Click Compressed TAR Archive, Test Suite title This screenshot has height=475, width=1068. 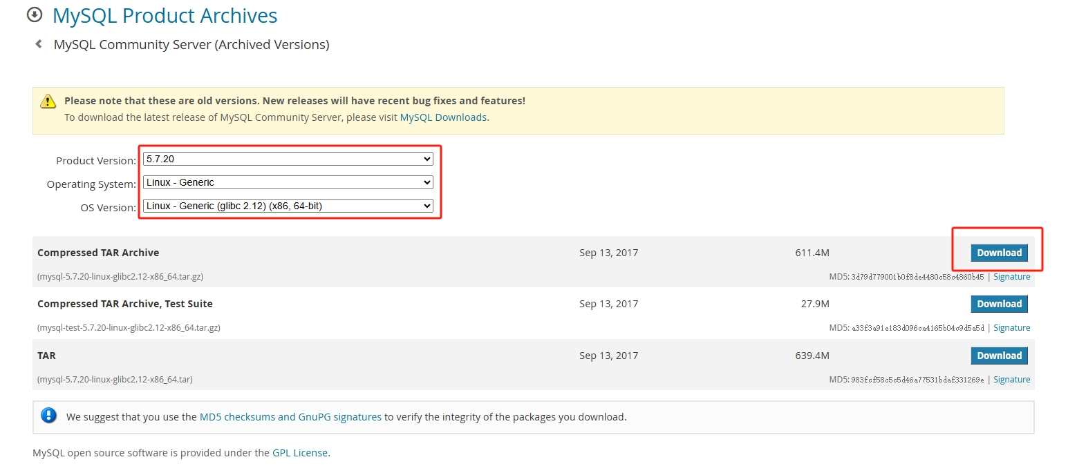125,304
